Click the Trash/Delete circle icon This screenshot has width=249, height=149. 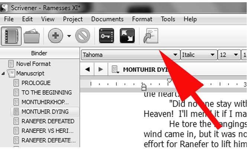pyautogui.click(x=82, y=36)
